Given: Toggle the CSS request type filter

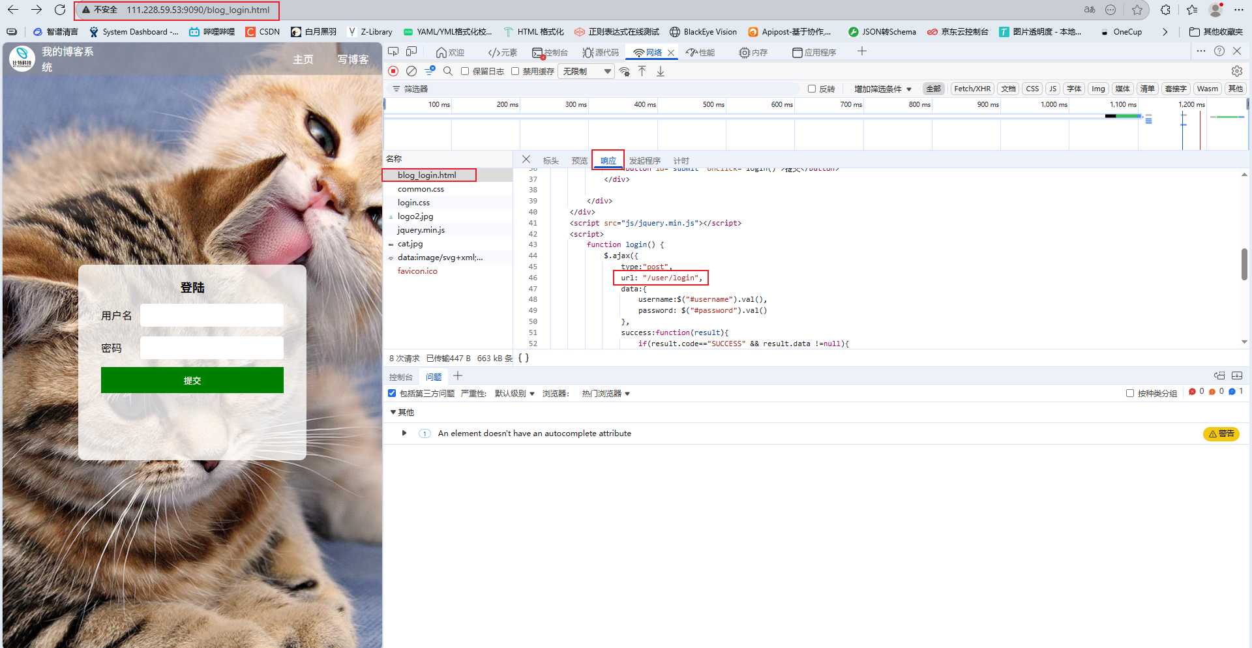Looking at the screenshot, I should click(1032, 89).
